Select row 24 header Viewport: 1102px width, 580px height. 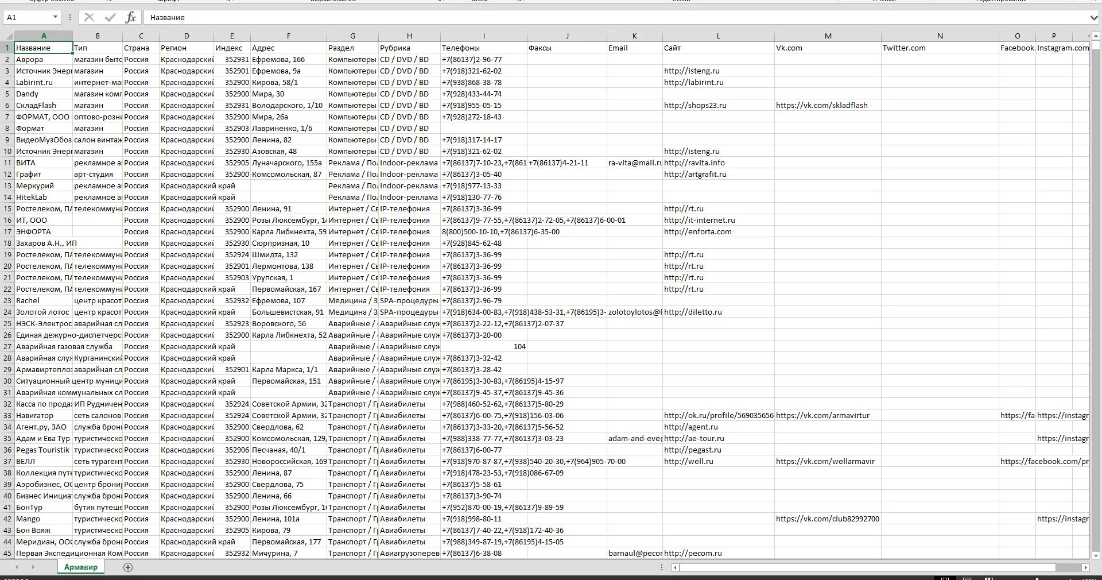point(7,312)
